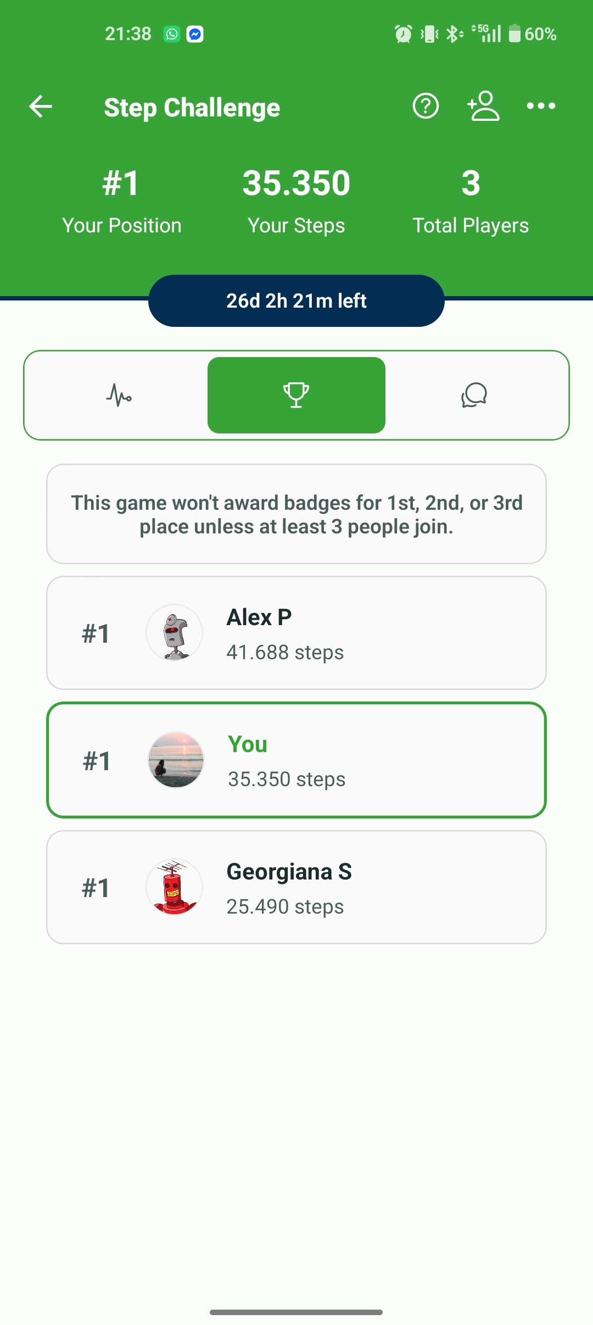
Task: Tap the badges notice message card
Action: tap(296, 514)
